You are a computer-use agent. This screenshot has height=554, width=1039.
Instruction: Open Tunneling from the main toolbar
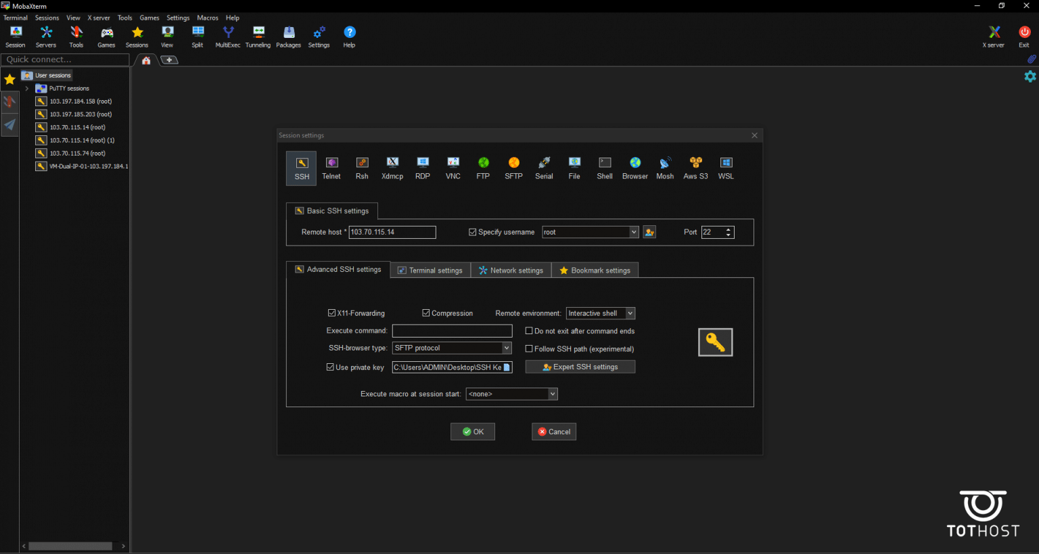point(258,37)
